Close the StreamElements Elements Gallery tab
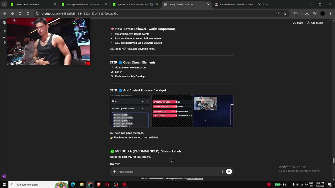This screenshot has height=188, width=335. (x=259, y=4)
